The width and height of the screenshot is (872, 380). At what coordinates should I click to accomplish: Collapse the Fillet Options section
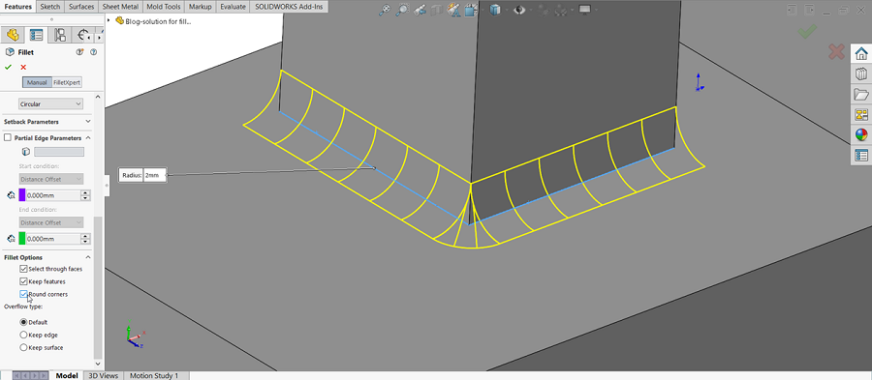[88, 257]
